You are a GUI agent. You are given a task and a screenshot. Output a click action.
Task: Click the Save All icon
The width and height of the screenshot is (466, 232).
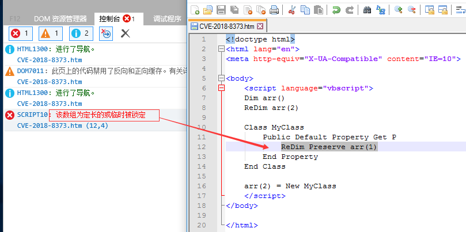(x=234, y=10)
